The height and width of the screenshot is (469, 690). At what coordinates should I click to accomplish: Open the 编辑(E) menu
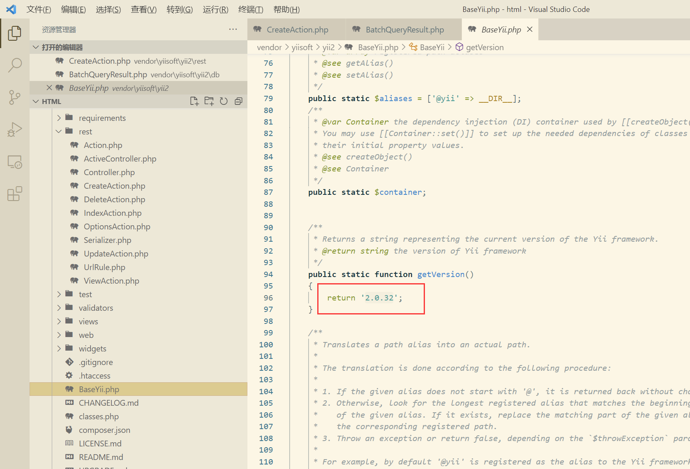pyautogui.click(x=73, y=9)
